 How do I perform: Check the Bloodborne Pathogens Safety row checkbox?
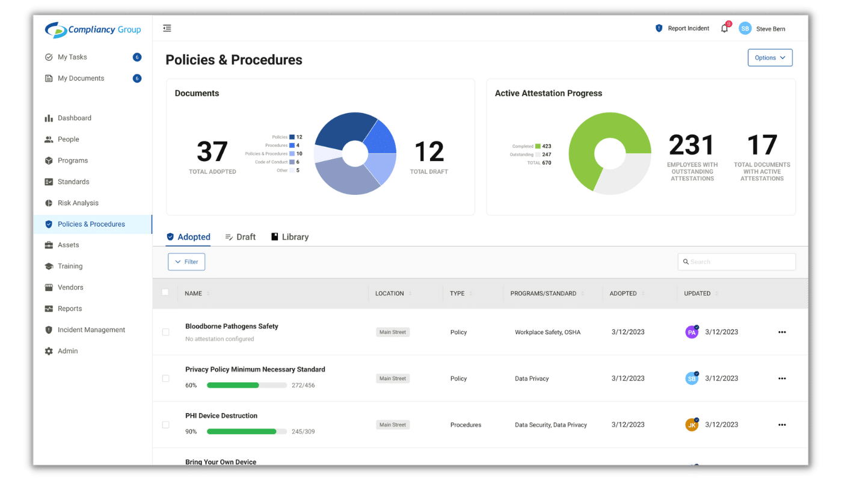tap(165, 332)
